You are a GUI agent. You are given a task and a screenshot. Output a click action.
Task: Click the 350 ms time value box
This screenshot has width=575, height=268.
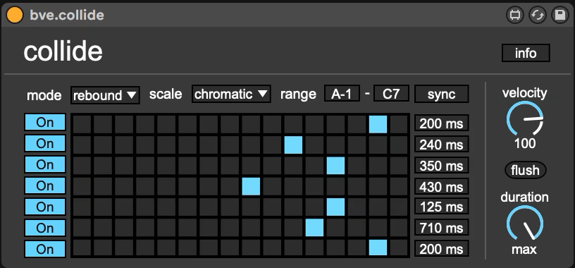click(442, 166)
